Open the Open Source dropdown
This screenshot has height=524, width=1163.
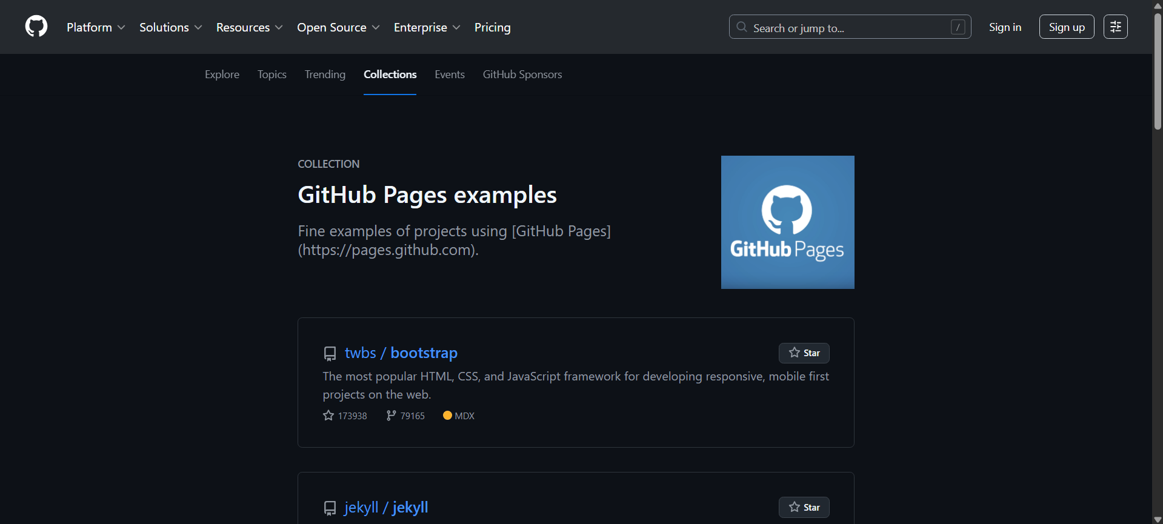point(338,27)
